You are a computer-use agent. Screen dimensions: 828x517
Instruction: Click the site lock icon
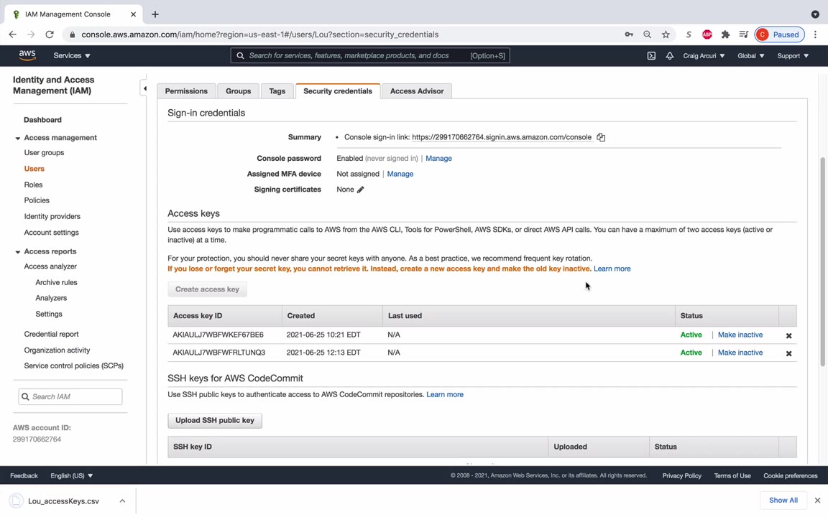[x=72, y=34]
